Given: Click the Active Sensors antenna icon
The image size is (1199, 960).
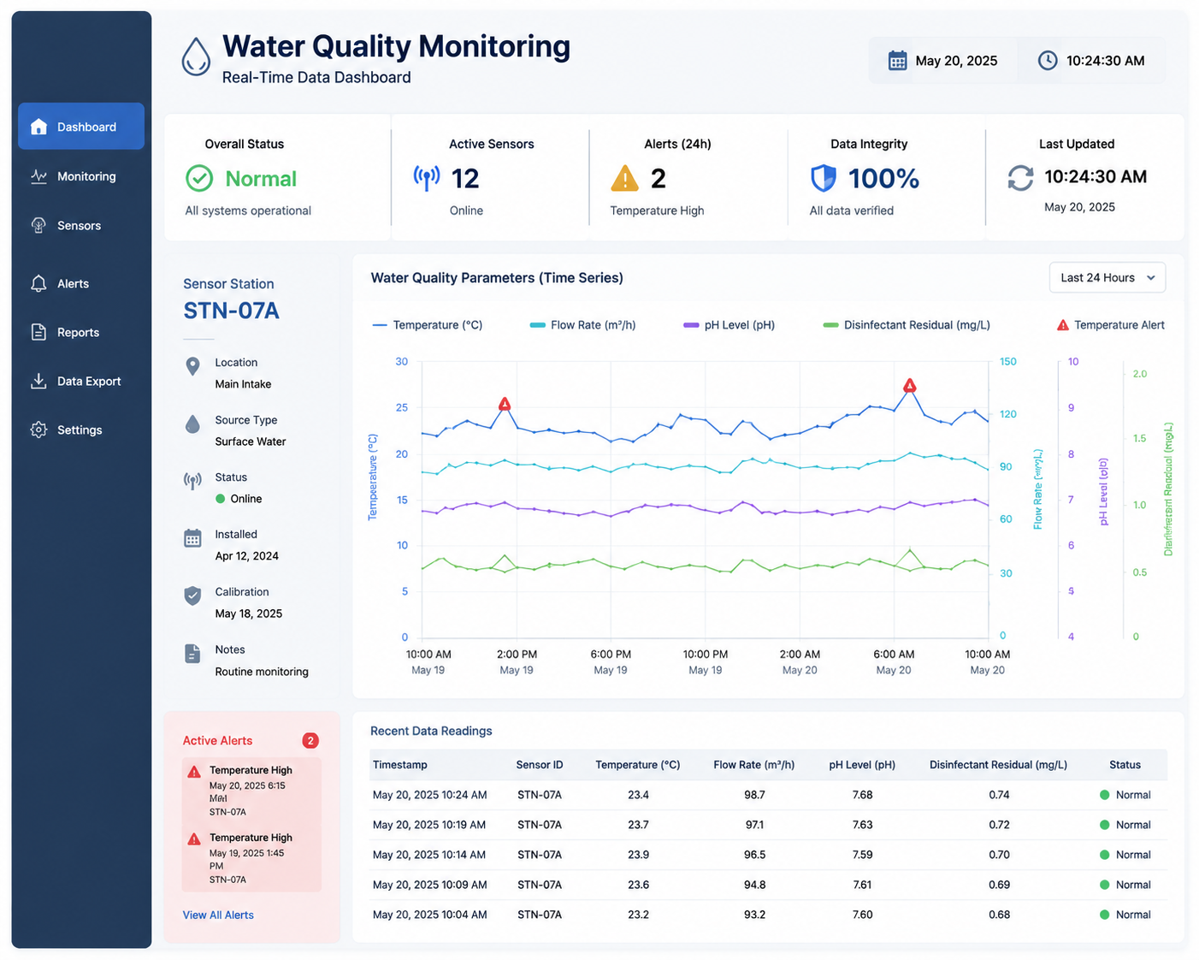Looking at the screenshot, I should pos(427,178).
